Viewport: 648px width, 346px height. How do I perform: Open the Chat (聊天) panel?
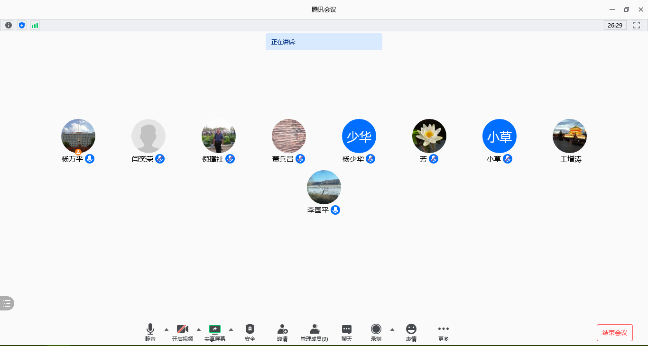tap(347, 332)
